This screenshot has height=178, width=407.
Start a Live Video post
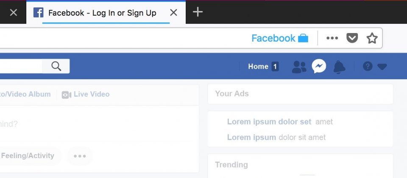pos(86,94)
